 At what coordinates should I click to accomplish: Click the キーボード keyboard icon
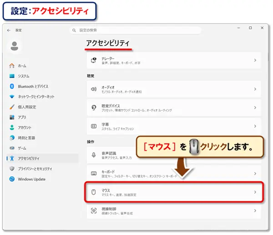[94, 174]
